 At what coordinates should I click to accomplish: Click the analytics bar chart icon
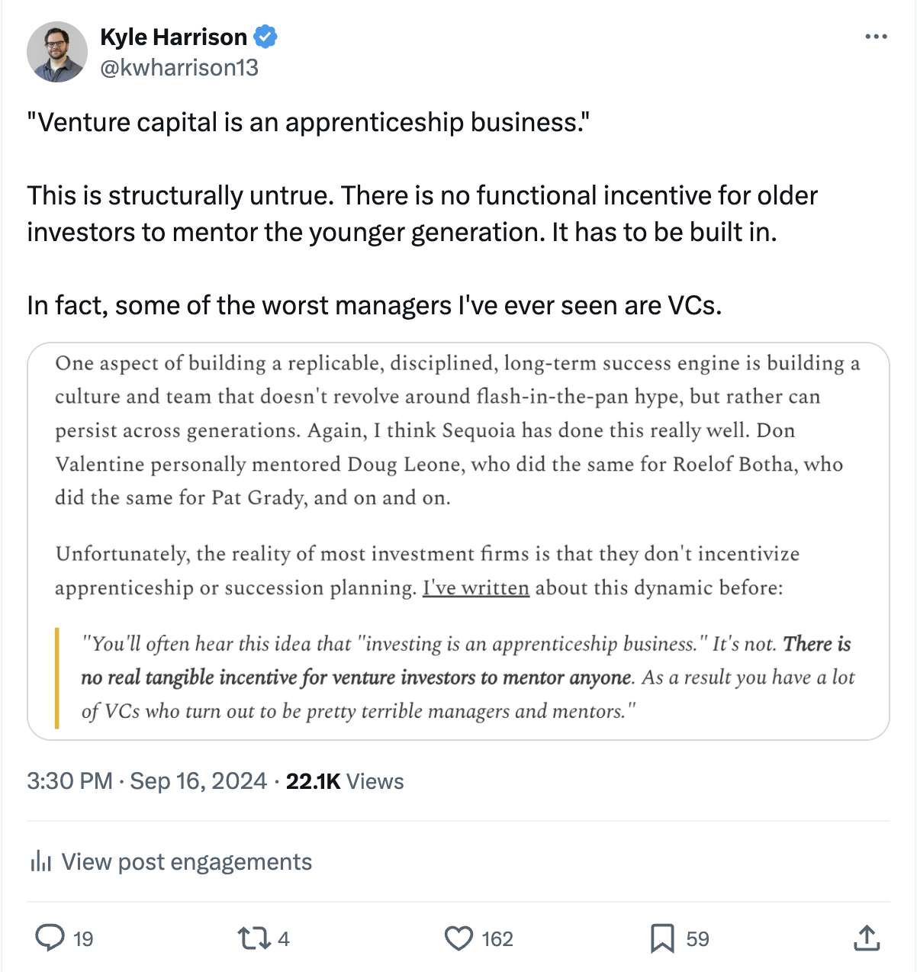(40, 862)
